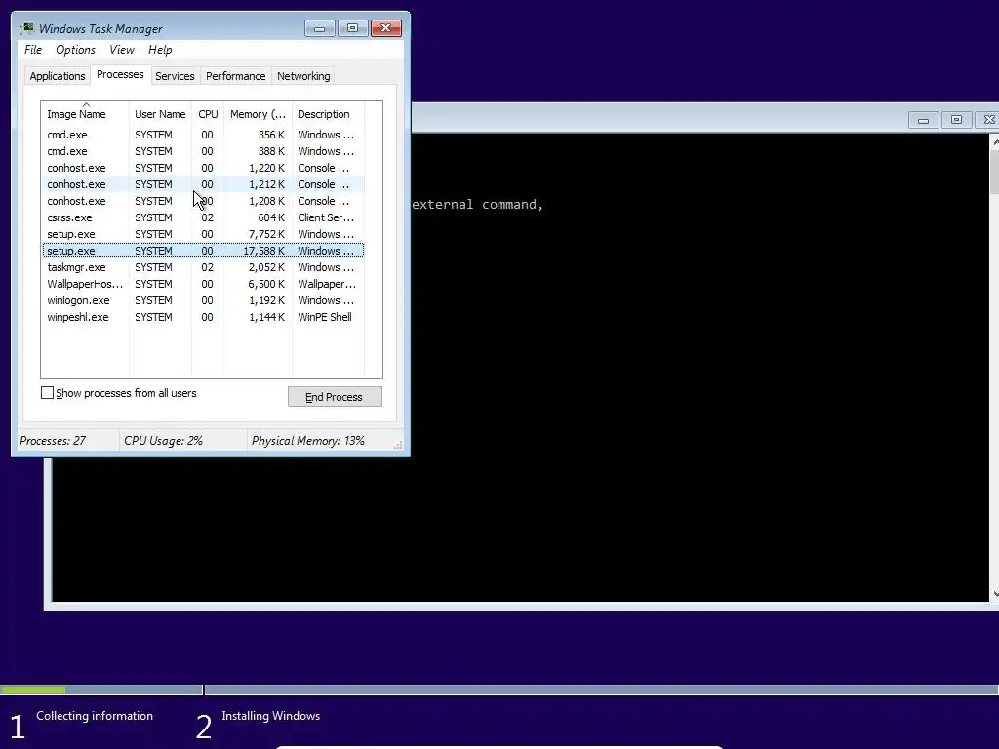The image size is (999, 749).
Task: Select the WallpaperHos... process row
Action: pyautogui.click(x=203, y=284)
